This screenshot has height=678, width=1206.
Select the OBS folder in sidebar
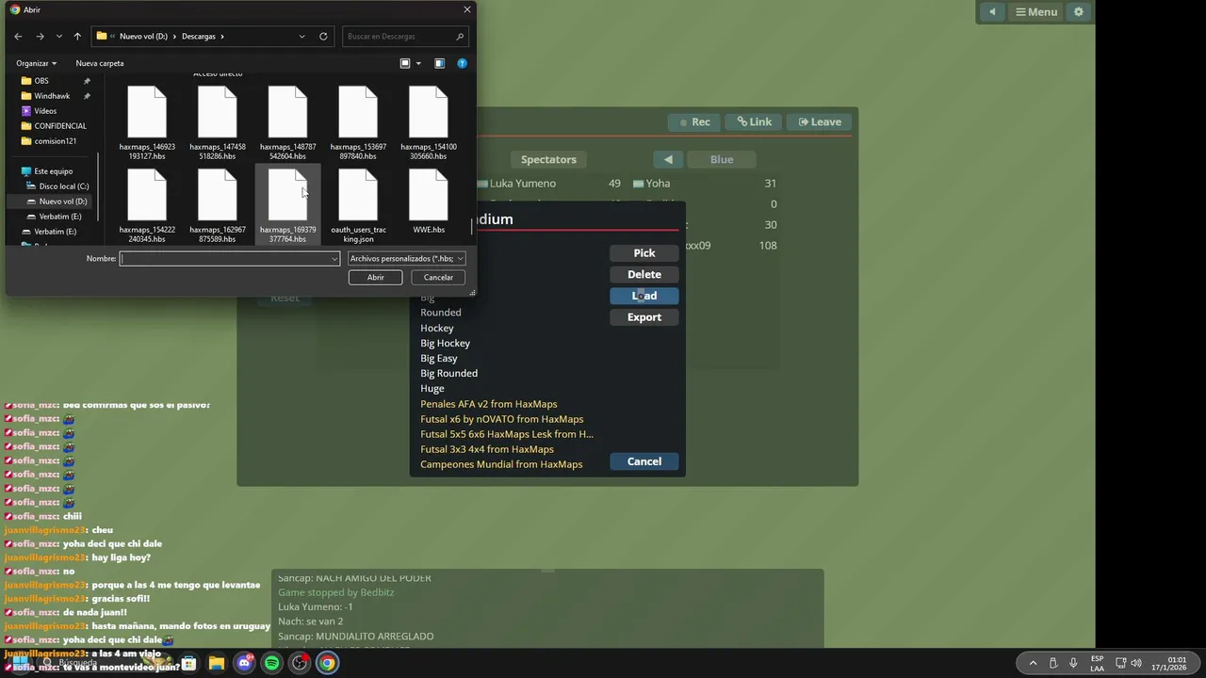[x=41, y=81]
